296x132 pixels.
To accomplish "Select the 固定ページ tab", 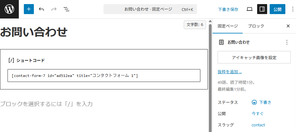I will point(228,26).
